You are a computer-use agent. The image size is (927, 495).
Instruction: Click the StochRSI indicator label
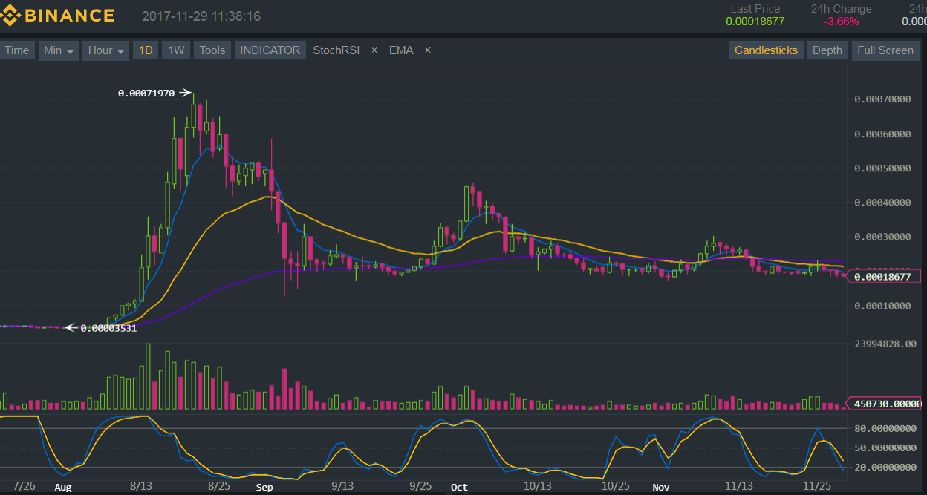(x=336, y=50)
